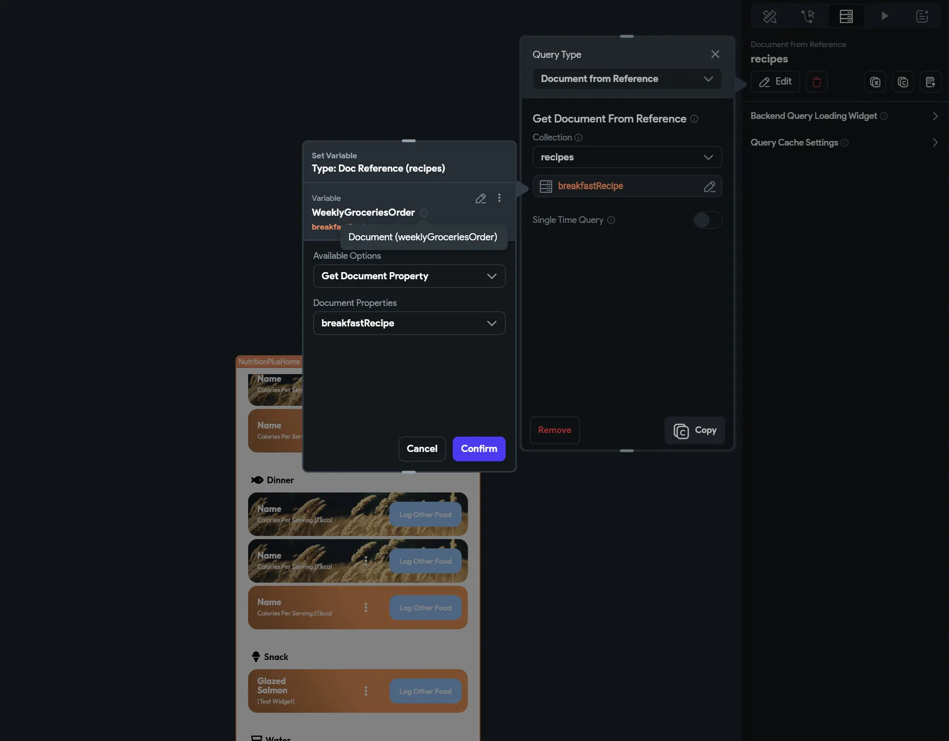Select the NutritionPlusHome page label
Screen dimensions: 949x741
(x=269, y=362)
